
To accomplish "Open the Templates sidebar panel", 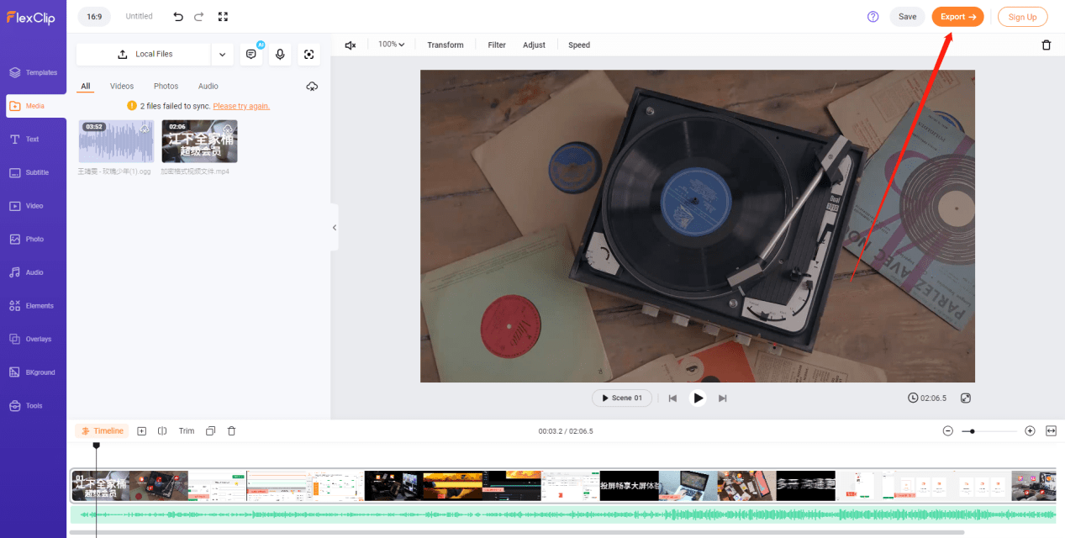I will click(x=34, y=72).
